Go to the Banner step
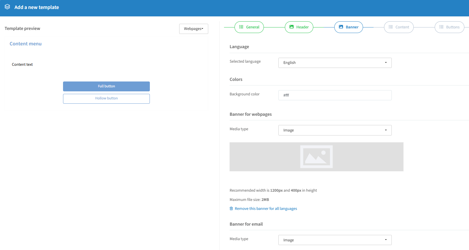The width and height of the screenshot is (469, 250). [349, 27]
